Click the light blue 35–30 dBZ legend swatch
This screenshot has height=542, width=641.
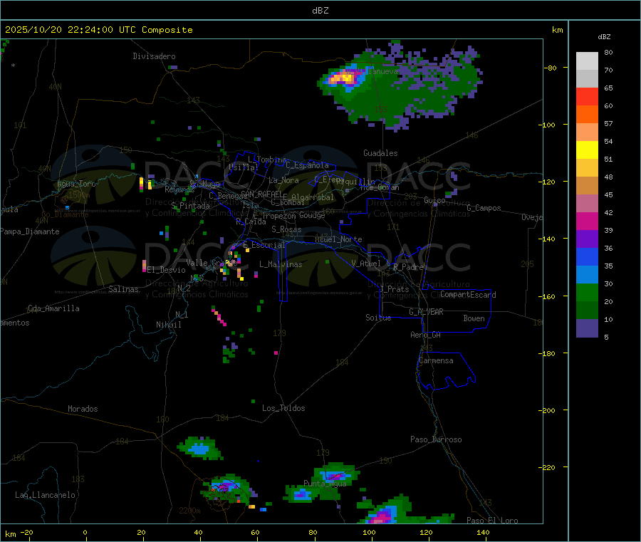click(587, 275)
